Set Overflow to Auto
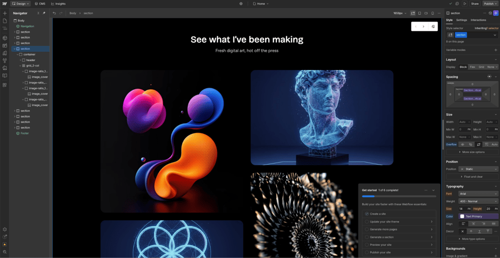 coord(494,144)
